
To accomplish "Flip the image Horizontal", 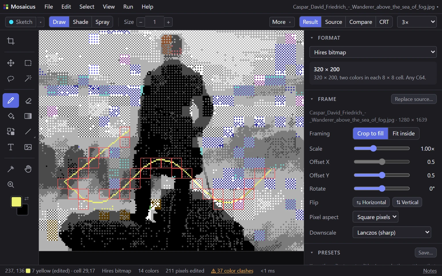I will click(x=371, y=202).
